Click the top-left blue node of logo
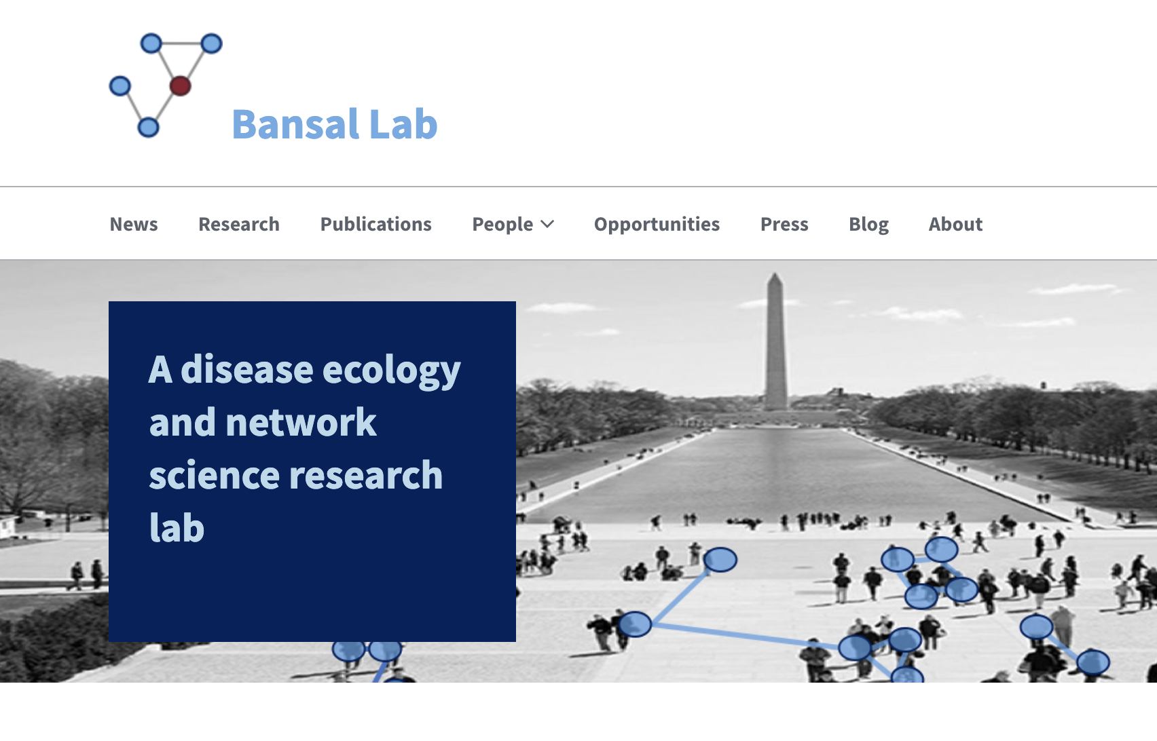Screen dimensions: 1157x741 [151, 44]
